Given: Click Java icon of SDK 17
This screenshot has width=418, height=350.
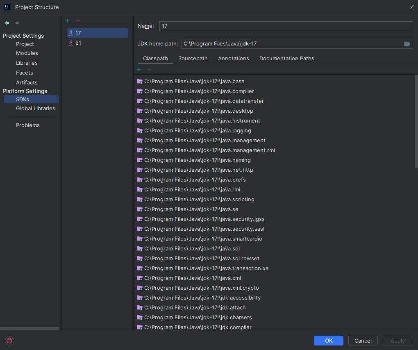Looking at the screenshot, I should 71,33.
